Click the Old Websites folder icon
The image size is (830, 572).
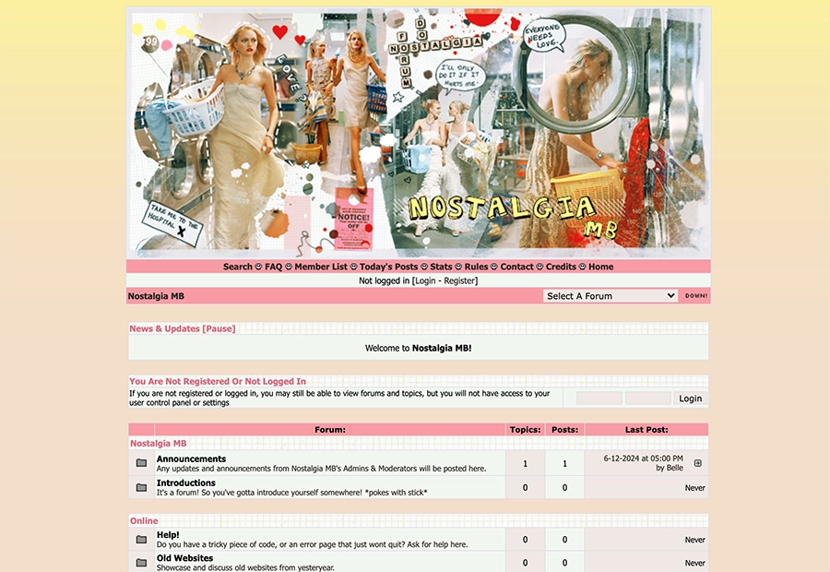tap(141, 563)
